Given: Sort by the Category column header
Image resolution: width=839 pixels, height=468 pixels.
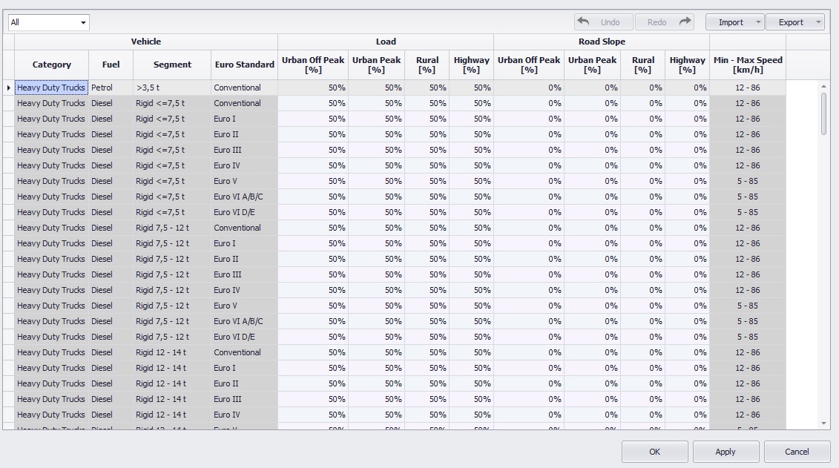Looking at the screenshot, I should (51, 65).
